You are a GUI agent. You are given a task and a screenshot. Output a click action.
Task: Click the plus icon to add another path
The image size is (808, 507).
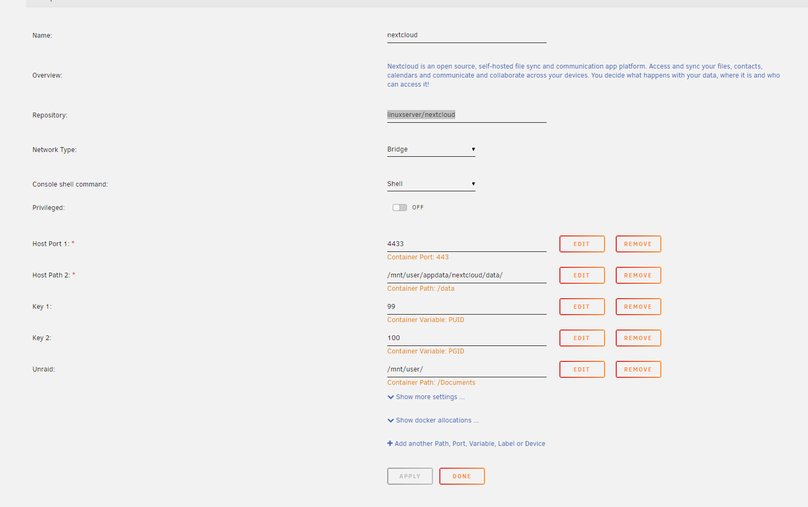click(x=390, y=444)
